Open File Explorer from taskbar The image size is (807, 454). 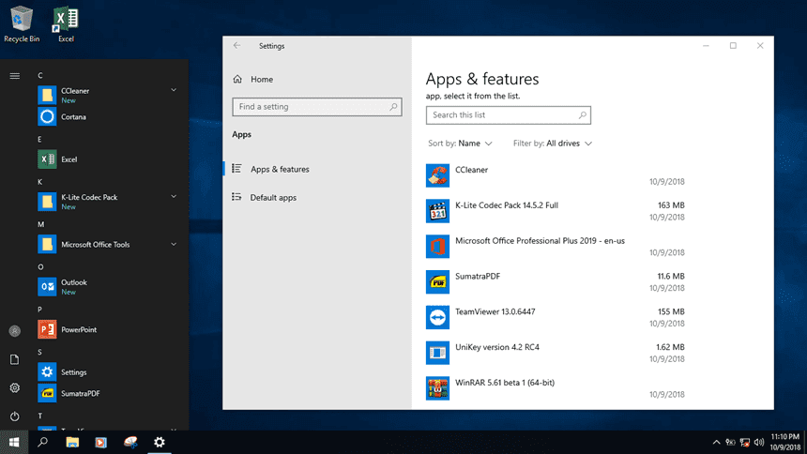coord(72,442)
